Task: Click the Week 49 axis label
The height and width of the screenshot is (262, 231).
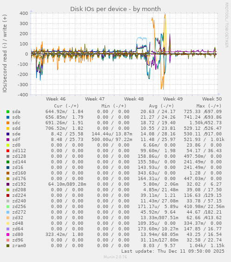Action: click(173, 99)
